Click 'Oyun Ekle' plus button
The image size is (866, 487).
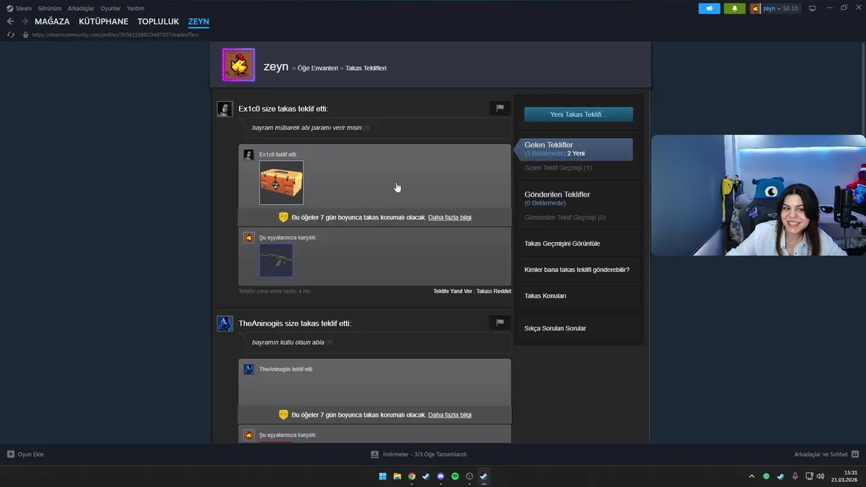pyautogui.click(x=25, y=455)
